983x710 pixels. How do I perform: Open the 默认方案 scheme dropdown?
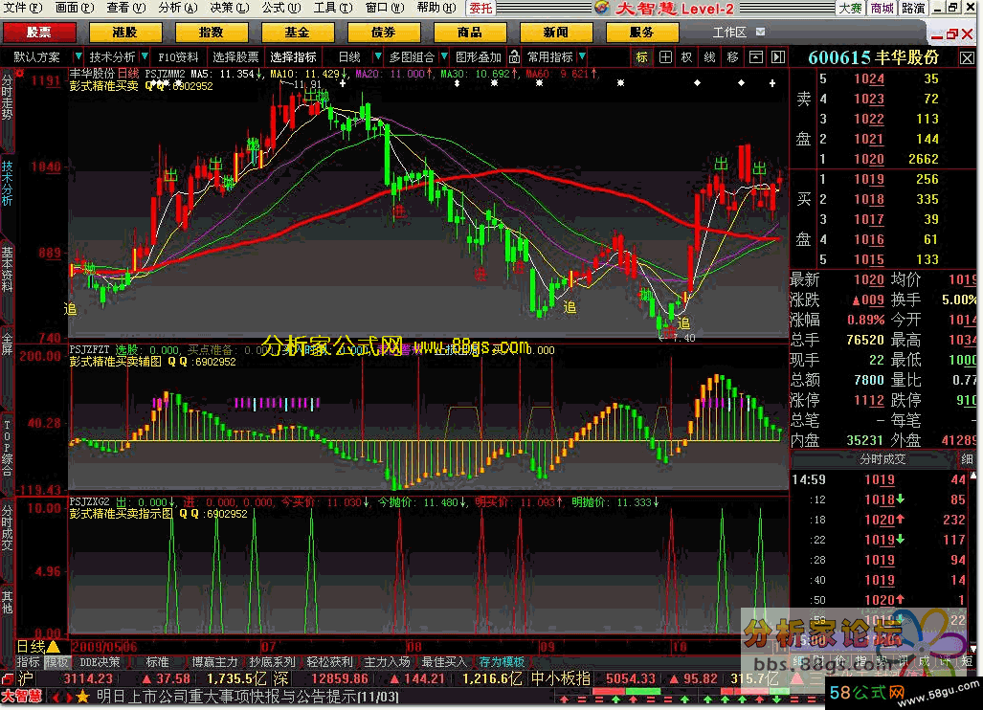(x=78, y=57)
